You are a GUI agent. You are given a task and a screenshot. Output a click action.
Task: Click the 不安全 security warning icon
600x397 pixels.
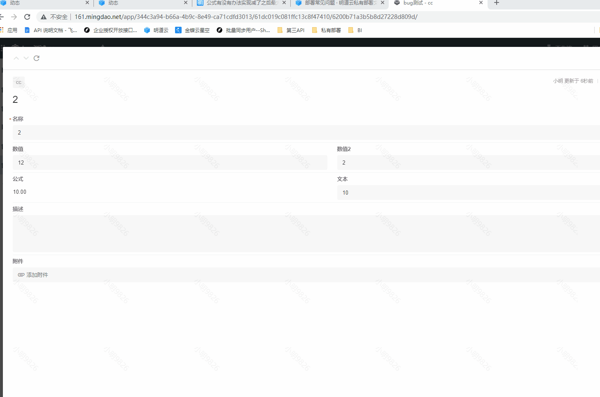point(43,17)
